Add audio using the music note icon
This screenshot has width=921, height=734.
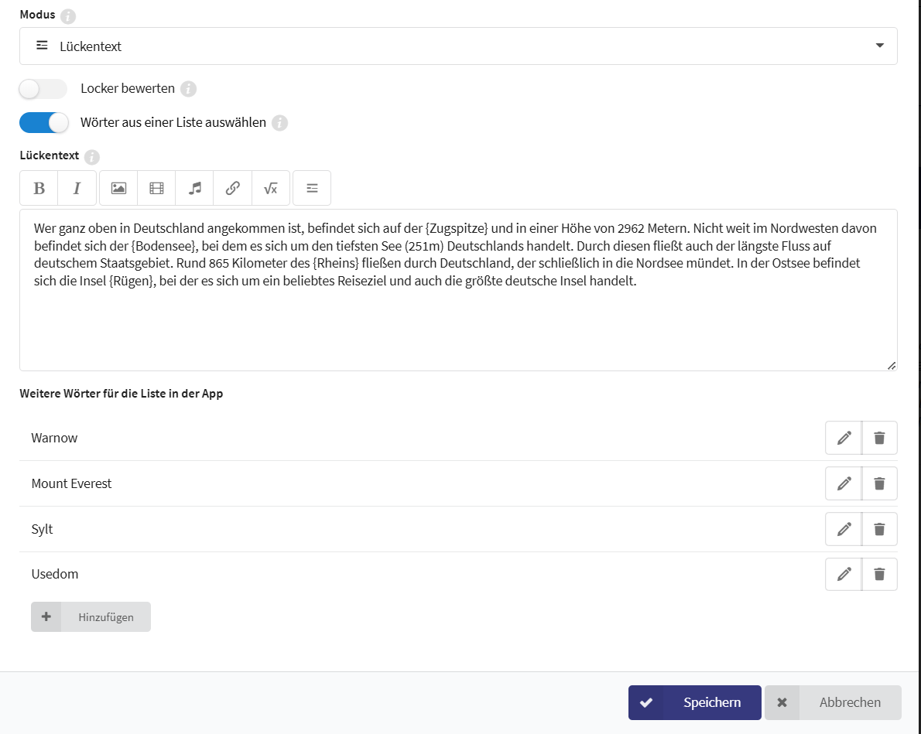194,187
